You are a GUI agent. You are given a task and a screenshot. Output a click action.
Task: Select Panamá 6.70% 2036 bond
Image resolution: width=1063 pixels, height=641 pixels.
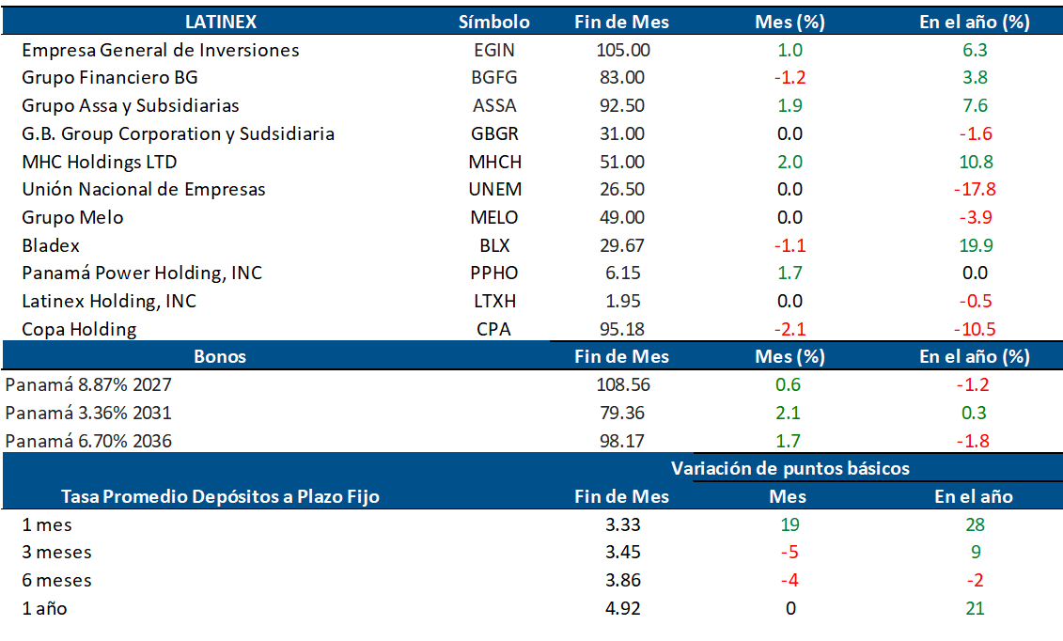tap(88, 441)
